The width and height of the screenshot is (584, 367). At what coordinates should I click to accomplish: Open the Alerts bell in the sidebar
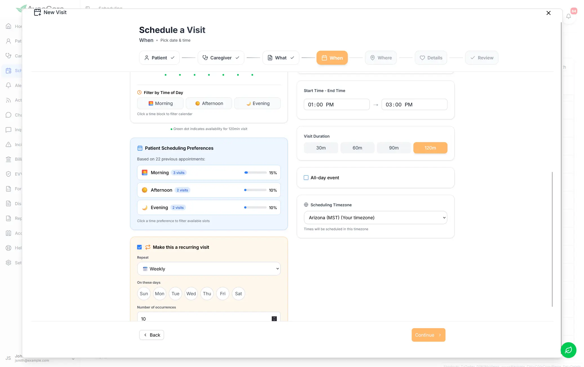8,85
